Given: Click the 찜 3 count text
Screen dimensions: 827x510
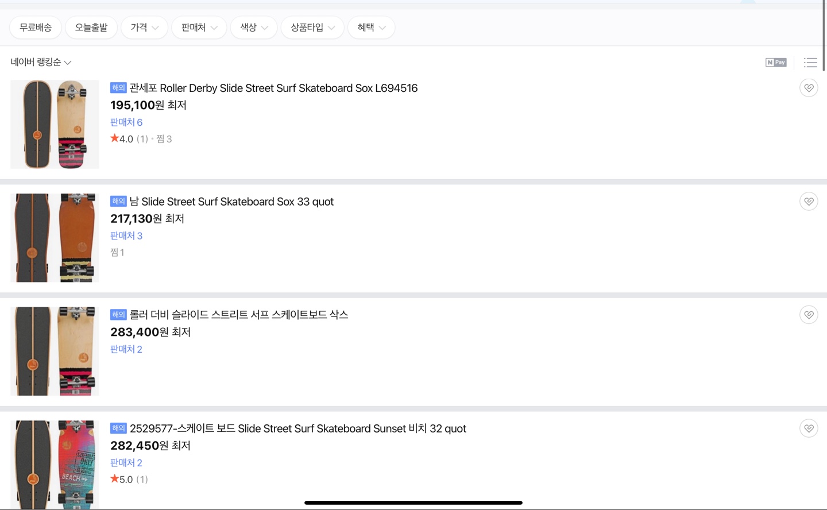Looking at the screenshot, I should tap(164, 139).
